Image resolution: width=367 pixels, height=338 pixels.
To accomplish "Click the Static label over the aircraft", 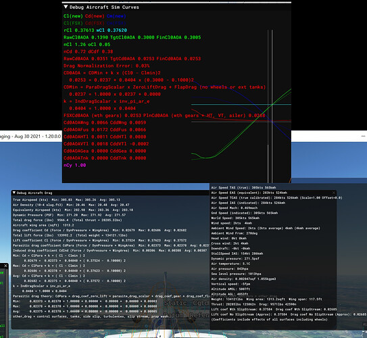I will tap(175, 303).
